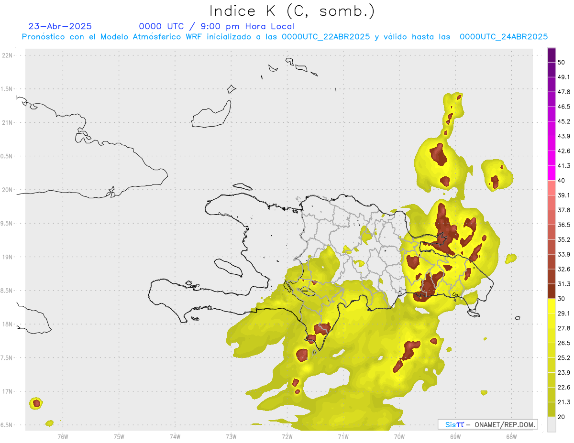Click the colorbar label '36.5'
Viewport: 574px width, 443px height.
pyautogui.click(x=564, y=225)
